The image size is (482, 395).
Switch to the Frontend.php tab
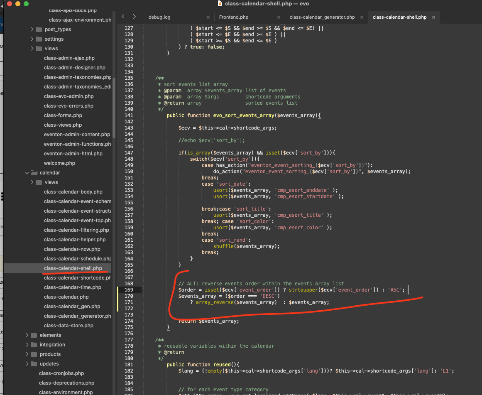233,17
